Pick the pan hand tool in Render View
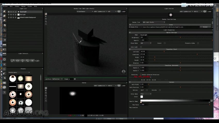 [x=46, y=19]
